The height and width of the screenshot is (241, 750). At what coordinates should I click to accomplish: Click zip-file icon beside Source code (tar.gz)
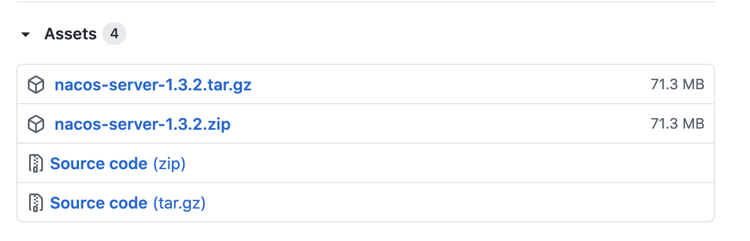[x=36, y=203]
